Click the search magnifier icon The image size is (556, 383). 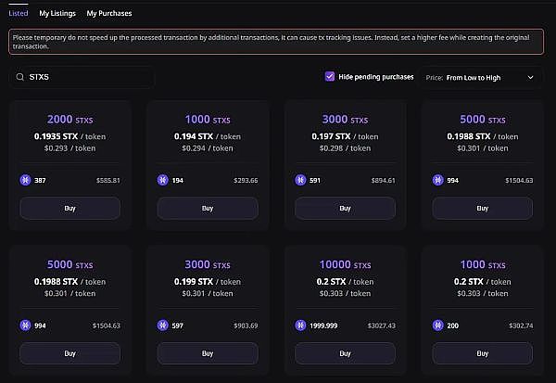click(19, 77)
